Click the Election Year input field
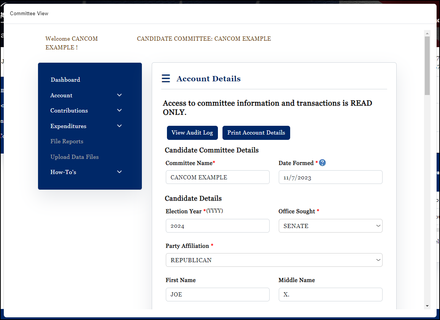This screenshot has width=440, height=320. click(x=217, y=226)
